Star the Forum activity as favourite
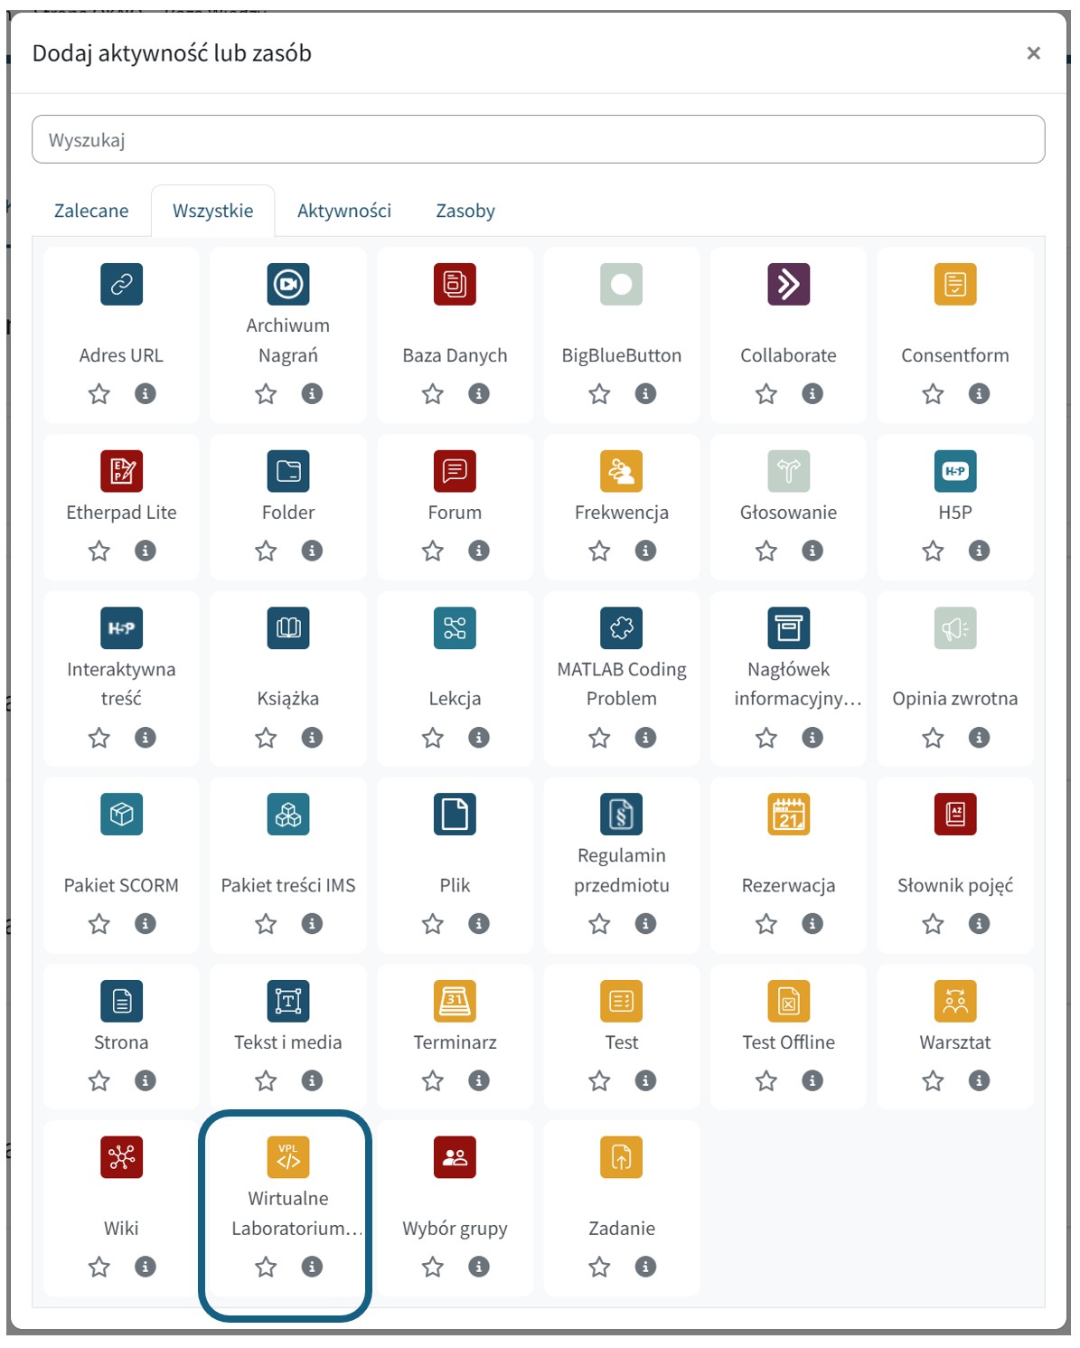This screenshot has height=1348, width=1080. click(433, 551)
